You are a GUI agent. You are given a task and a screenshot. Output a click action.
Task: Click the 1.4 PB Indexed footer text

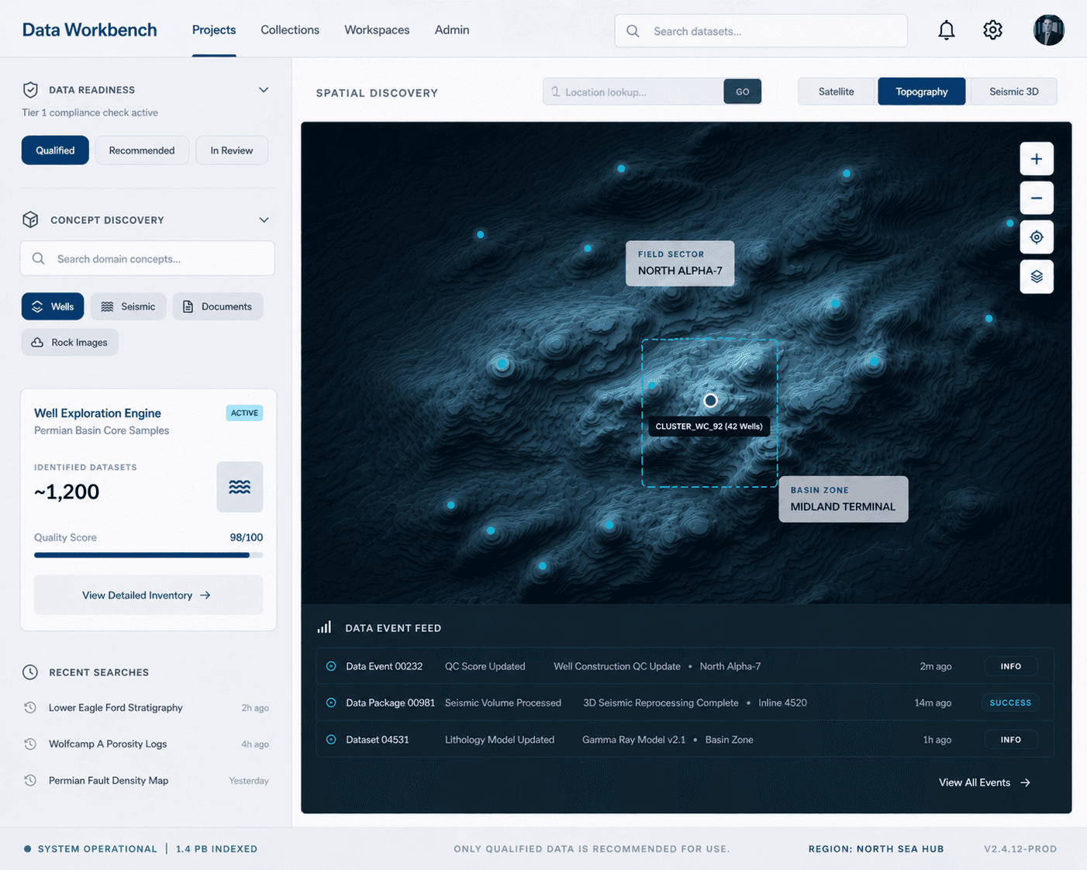click(216, 849)
